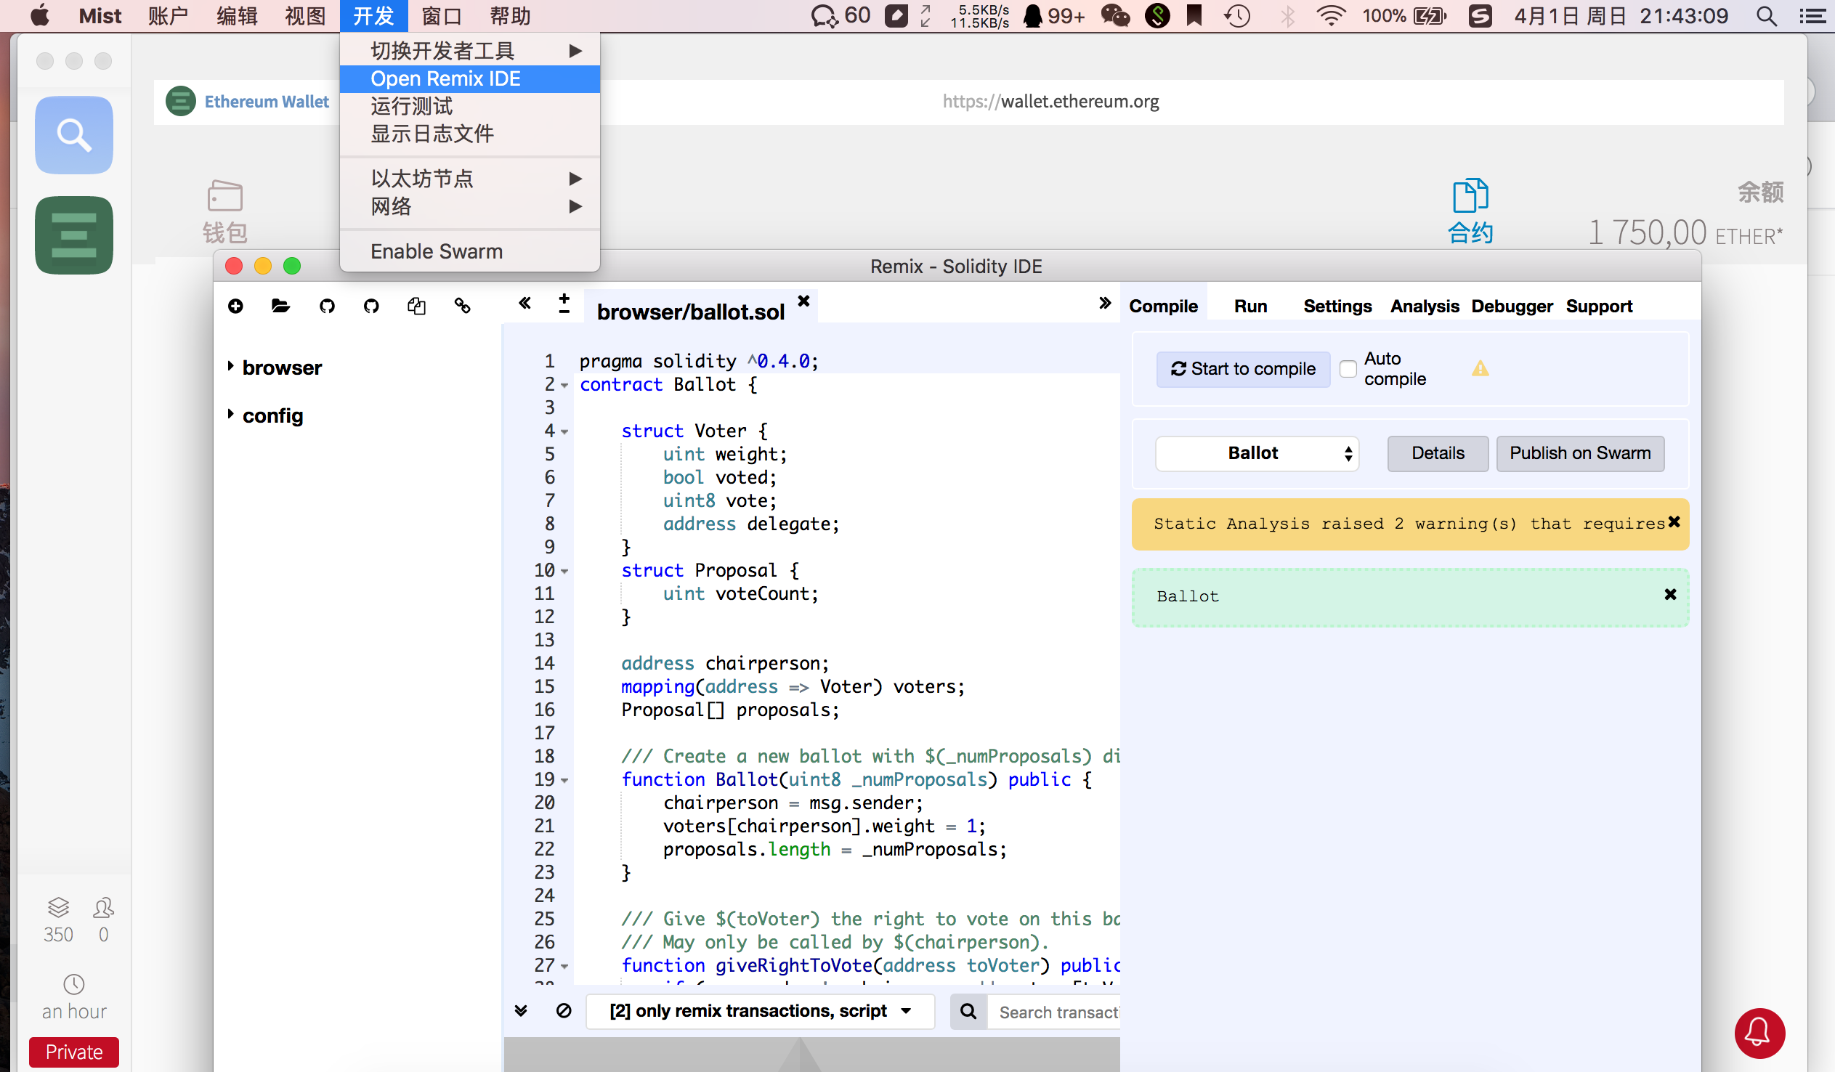The height and width of the screenshot is (1072, 1835).
Task: Click the Search transactions input field
Action: [1057, 1012]
